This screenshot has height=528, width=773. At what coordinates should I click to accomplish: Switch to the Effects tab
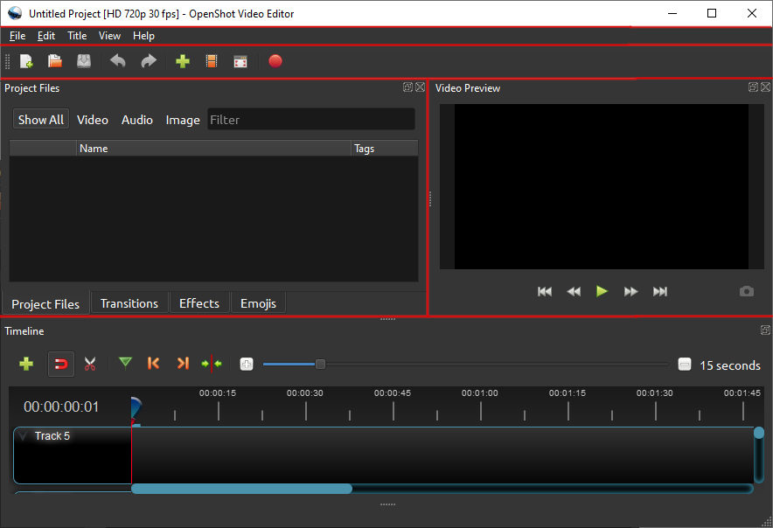pyautogui.click(x=199, y=303)
